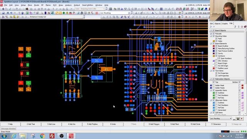
Task: Toggle the Pin Properties checkbox
Action: [217, 73]
